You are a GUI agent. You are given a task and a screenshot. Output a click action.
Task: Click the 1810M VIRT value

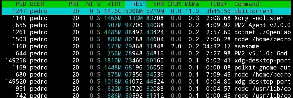[113, 61]
